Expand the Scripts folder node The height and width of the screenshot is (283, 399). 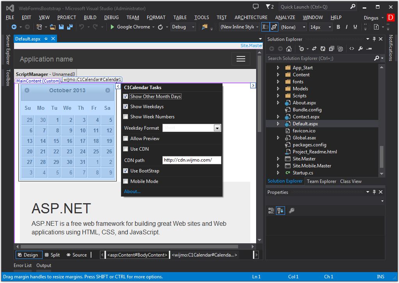coord(278,96)
